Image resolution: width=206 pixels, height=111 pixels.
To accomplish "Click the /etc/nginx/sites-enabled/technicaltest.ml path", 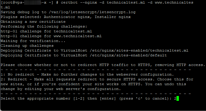I will coord(139,50).
